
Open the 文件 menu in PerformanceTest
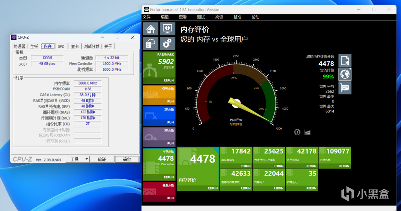[x=147, y=17]
